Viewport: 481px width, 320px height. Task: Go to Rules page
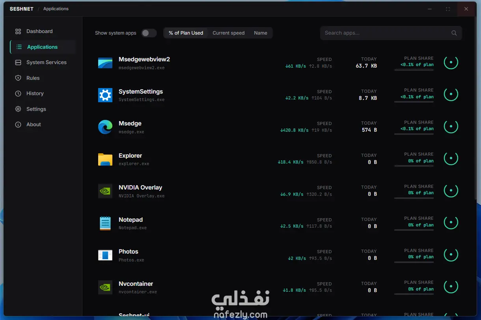point(43,78)
